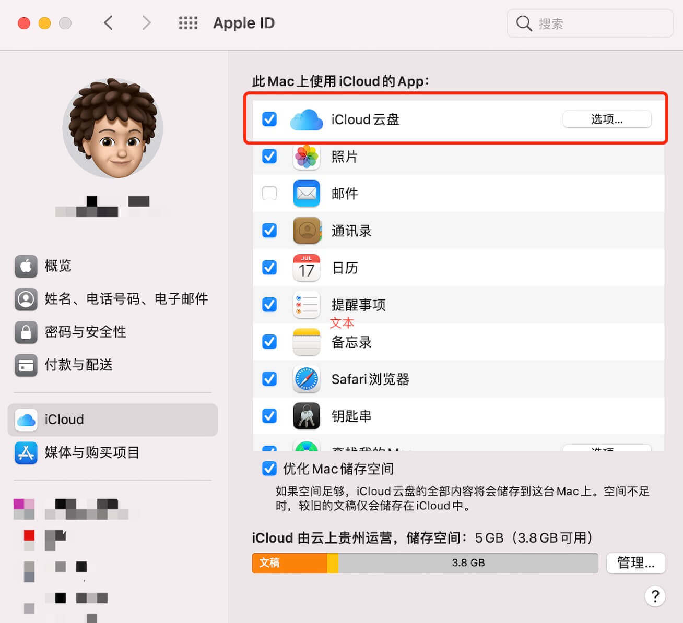Click the 照片 Photos app icon

point(307,157)
